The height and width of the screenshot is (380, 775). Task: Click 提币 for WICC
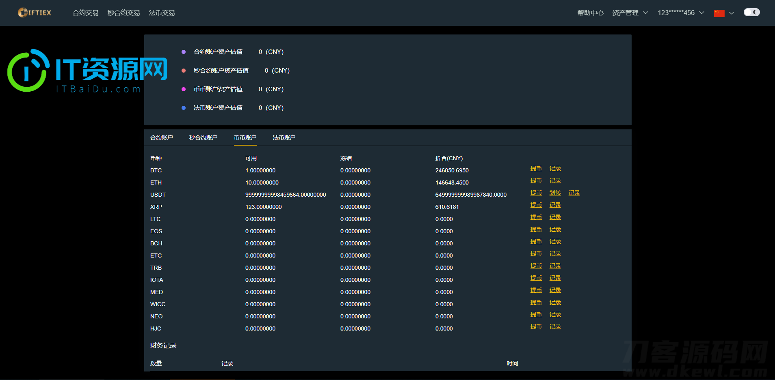536,303
